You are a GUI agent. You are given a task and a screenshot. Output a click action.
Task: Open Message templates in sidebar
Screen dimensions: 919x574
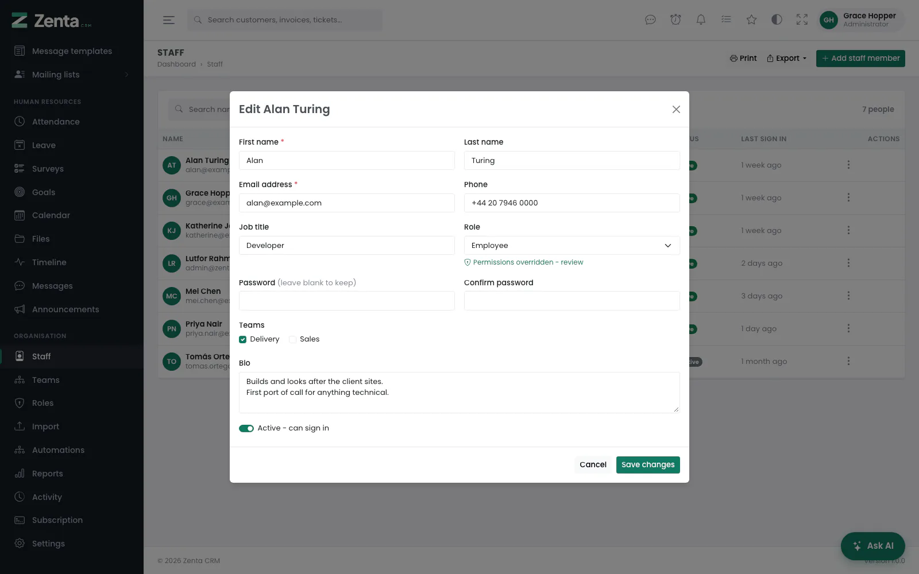pos(72,51)
